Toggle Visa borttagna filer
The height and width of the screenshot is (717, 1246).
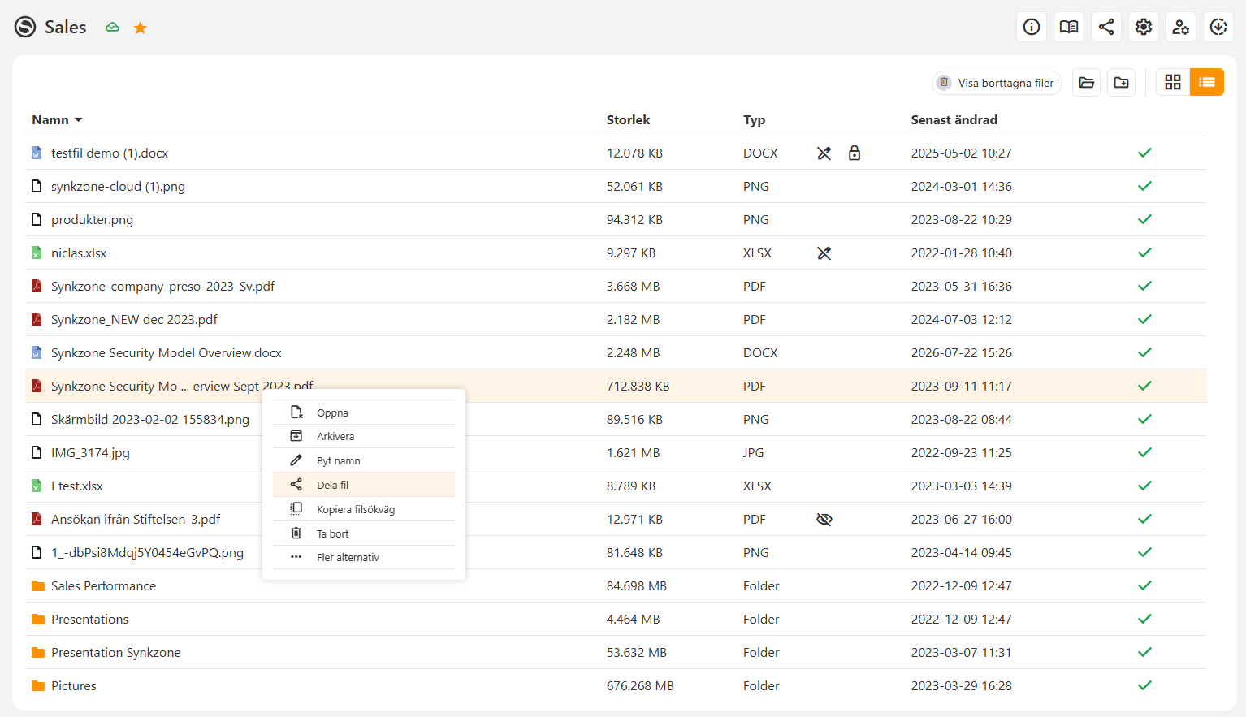pyautogui.click(x=997, y=83)
